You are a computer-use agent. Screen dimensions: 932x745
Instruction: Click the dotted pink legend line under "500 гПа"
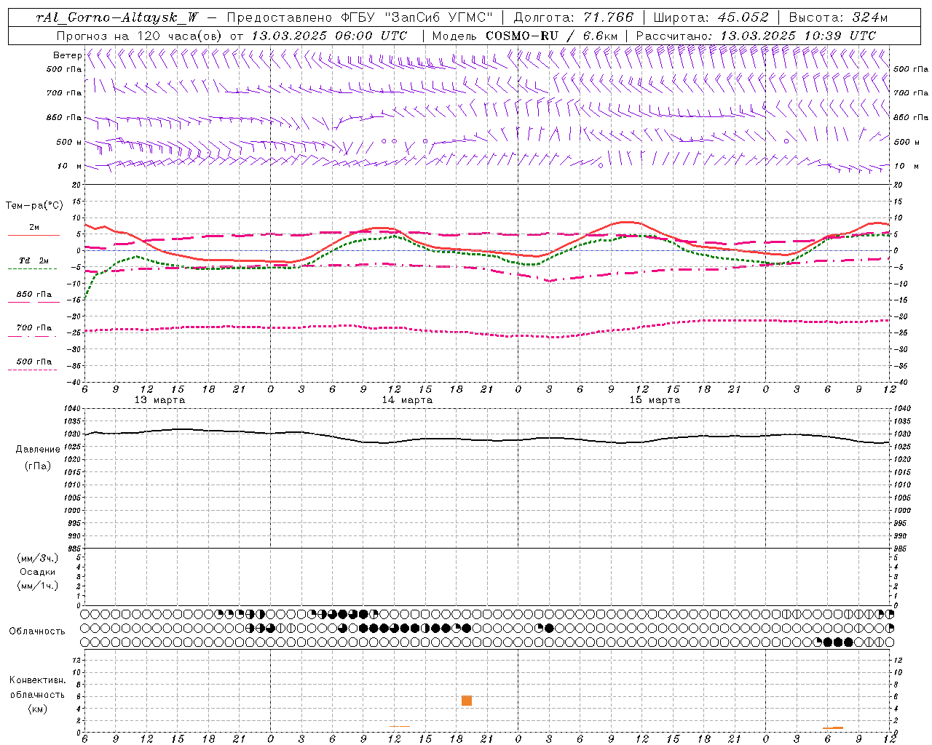coord(32,370)
